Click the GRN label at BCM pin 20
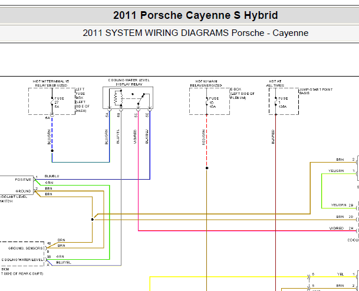 coord(60,257)
